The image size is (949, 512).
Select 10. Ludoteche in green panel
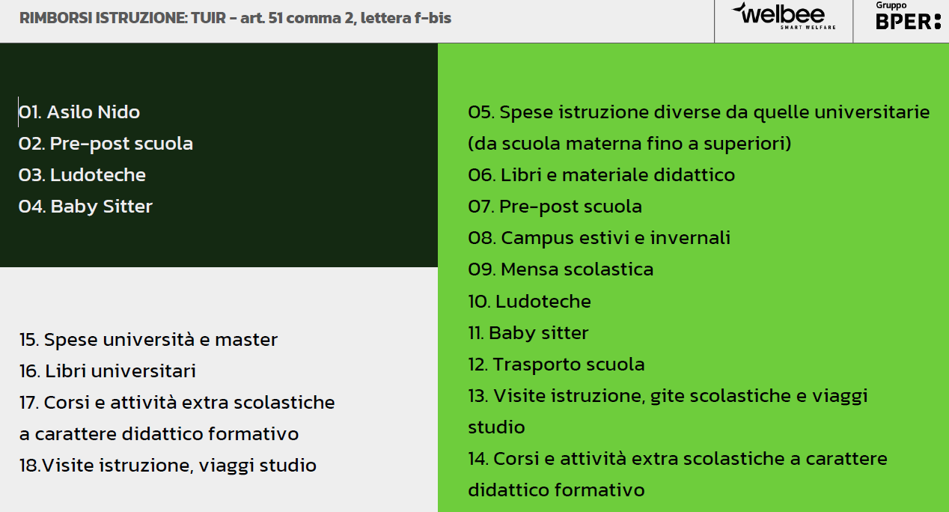pyautogui.click(x=529, y=302)
